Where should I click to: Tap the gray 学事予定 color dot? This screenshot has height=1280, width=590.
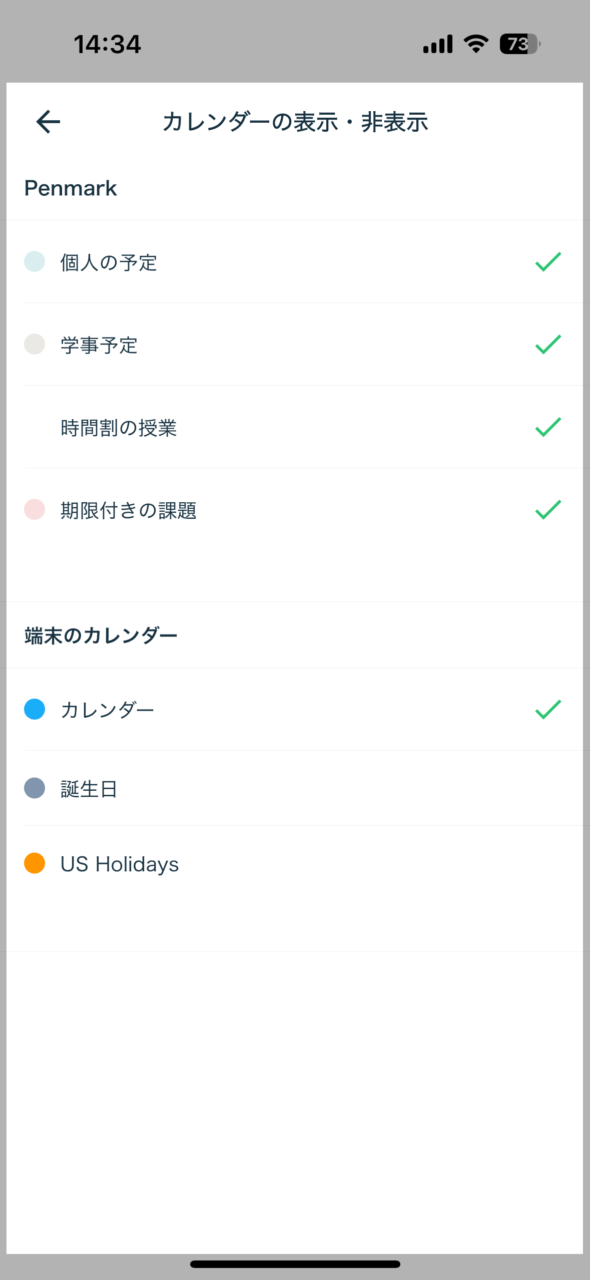coord(35,345)
